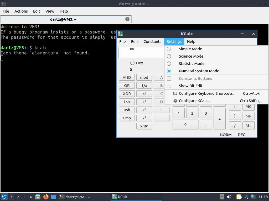Click the KCalc app icon in its title bar
The image size is (269, 201).
click(x=120, y=34)
